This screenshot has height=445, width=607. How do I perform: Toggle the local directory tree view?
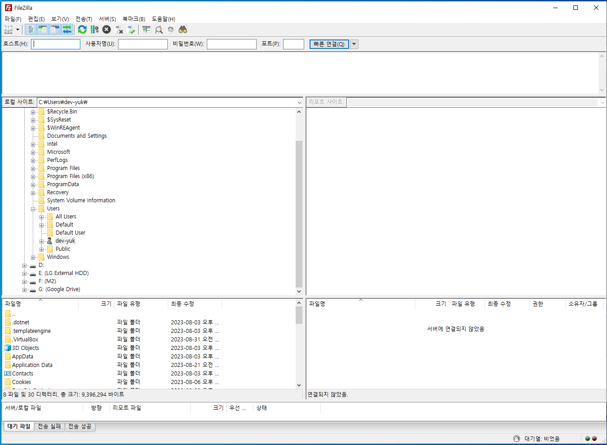pos(43,30)
